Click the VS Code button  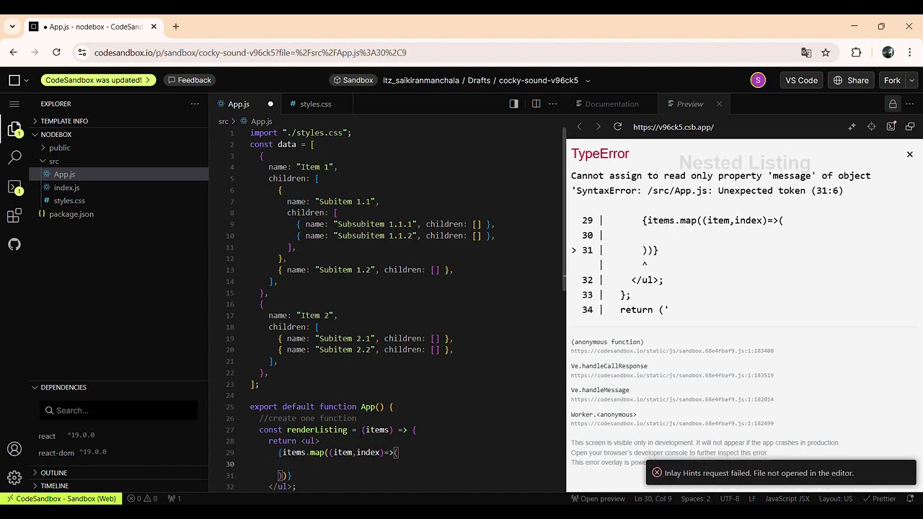pyautogui.click(x=801, y=80)
